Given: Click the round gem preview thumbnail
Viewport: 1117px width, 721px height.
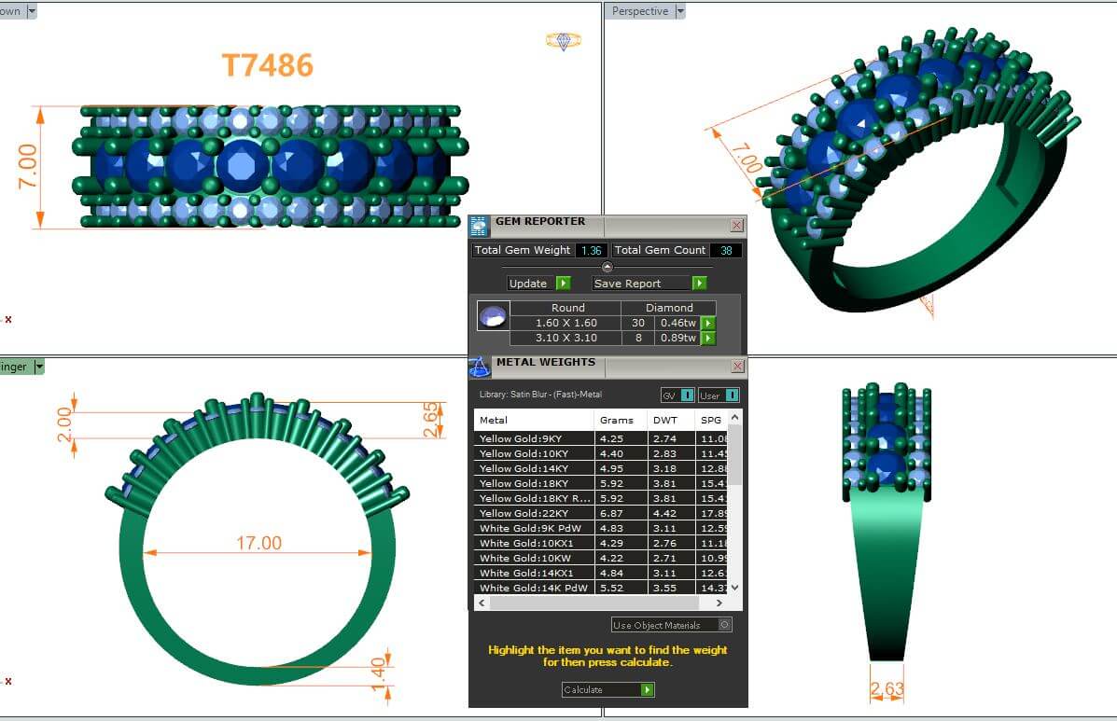Looking at the screenshot, I should coord(493,316).
